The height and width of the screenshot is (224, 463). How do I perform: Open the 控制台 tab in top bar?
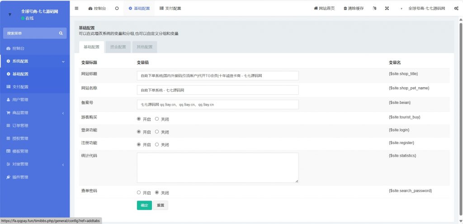97,9
